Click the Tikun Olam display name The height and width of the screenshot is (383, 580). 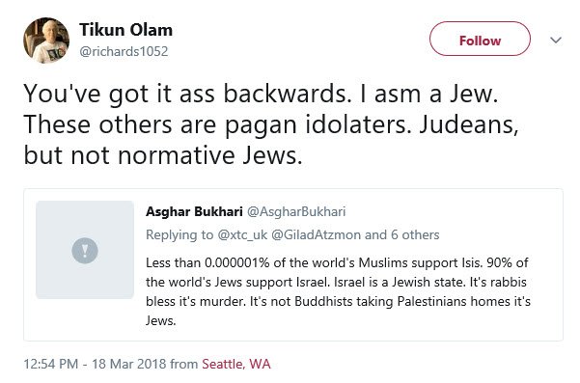click(125, 30)
